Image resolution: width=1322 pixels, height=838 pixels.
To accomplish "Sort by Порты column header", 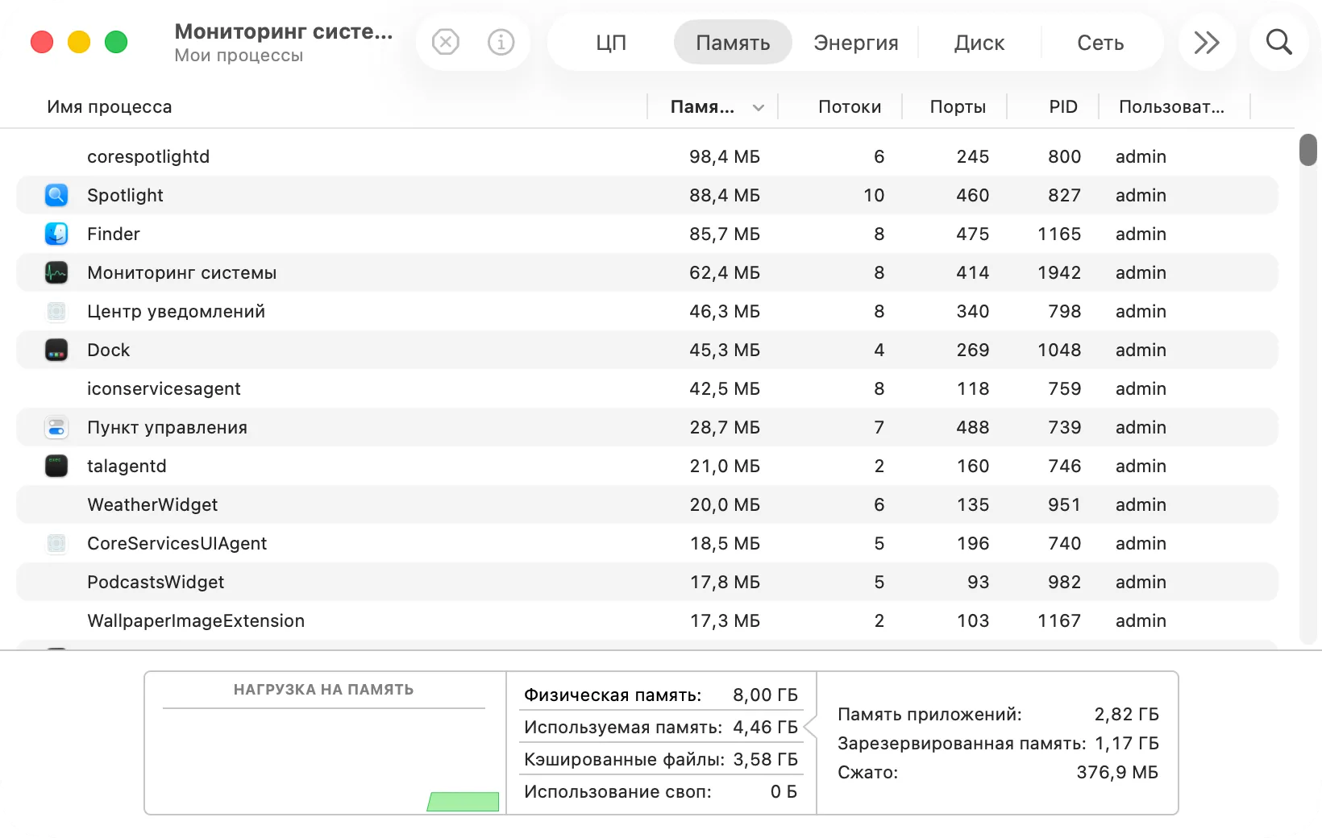I will (x=958, y=107).
